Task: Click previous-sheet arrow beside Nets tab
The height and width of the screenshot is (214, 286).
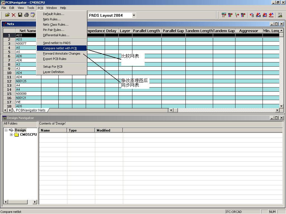Action: 5,110
